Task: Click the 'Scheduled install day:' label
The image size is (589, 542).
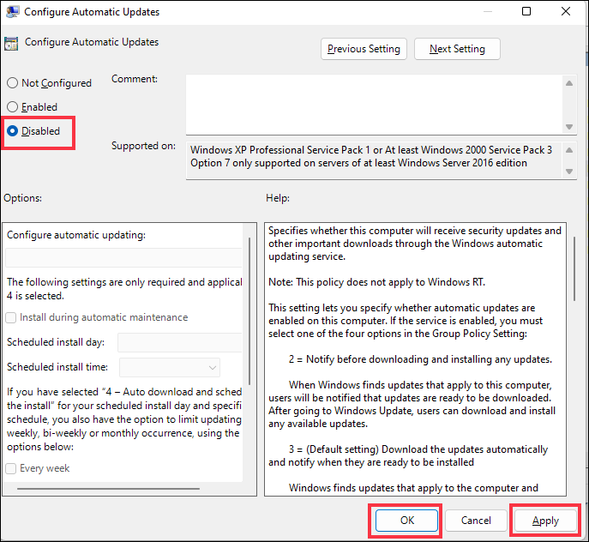Action: tap(56, 342)
